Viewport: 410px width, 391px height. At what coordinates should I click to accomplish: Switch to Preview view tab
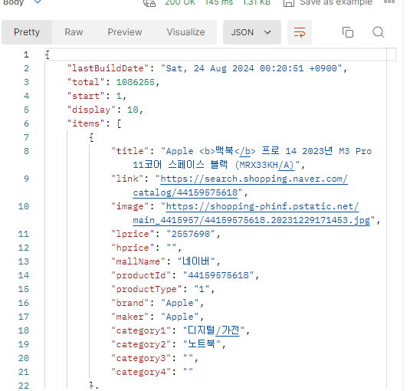[x=125, y=32]
